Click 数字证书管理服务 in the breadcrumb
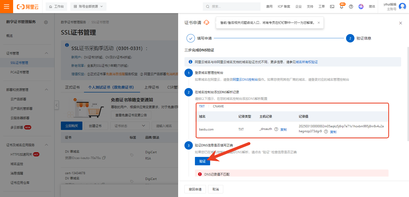This screenshot has width=409, height=197. pos(73,22)
